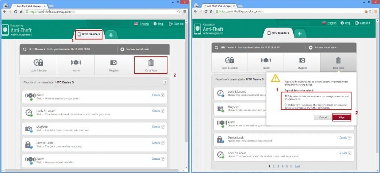
Task: Click Sign out link in left window
Action: (x=176, y=24)
